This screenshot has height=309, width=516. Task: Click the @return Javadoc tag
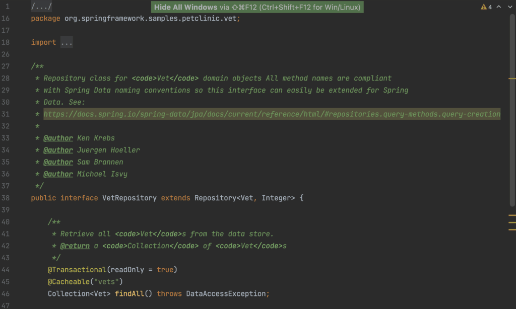click(x=75, y=246)
